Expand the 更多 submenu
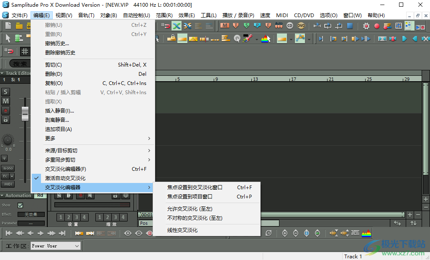 [93, 139]
